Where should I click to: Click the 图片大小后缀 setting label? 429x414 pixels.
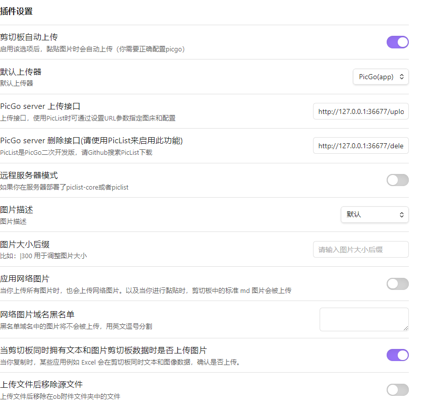tap(26, 244)
